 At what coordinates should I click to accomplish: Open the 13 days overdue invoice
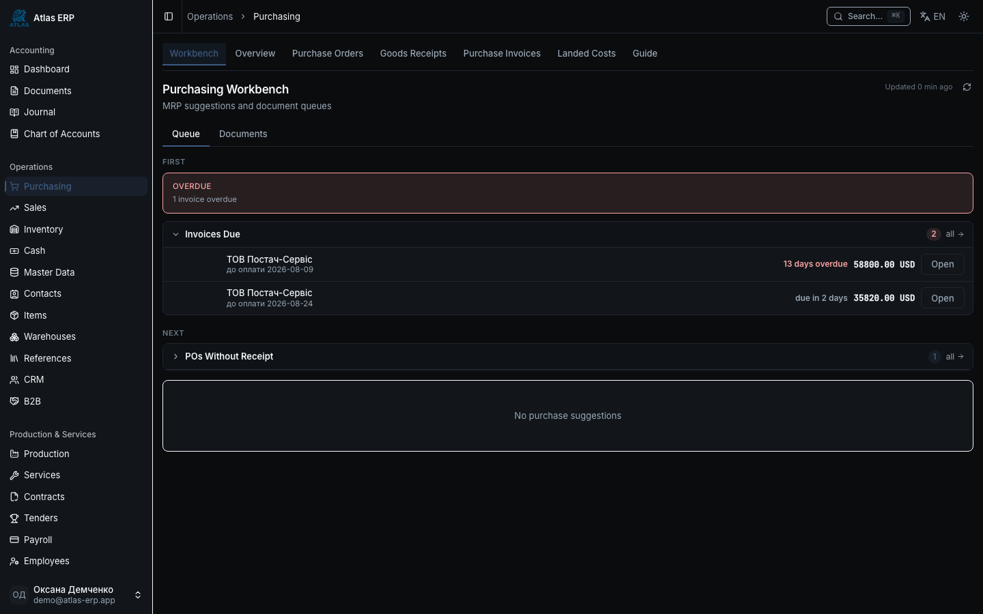[x=942, y=264]
